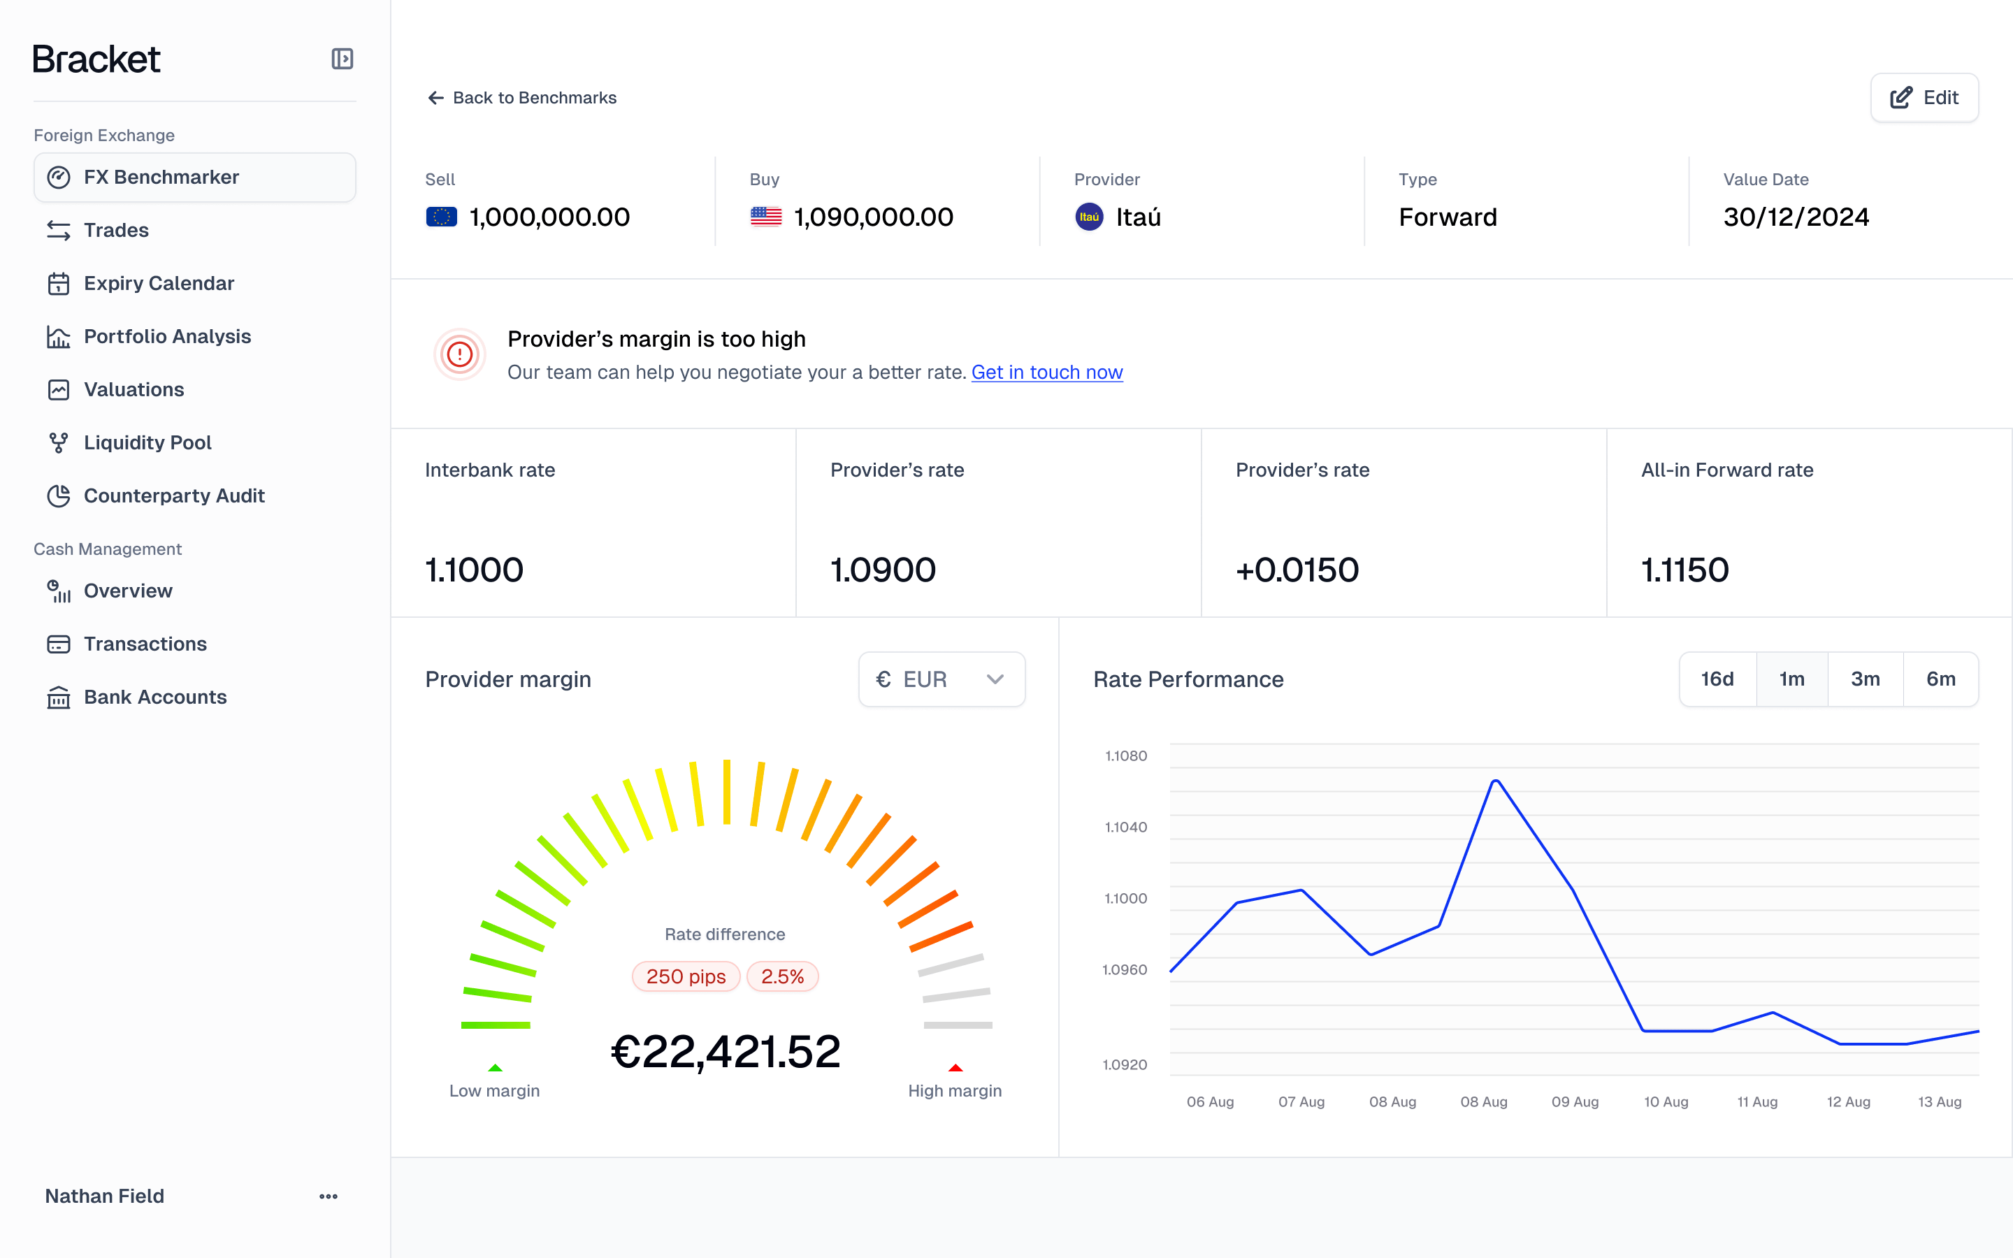Click the EU flag icon
Viewport: 2013px width, 1258px height.
[x=442, y=217]
